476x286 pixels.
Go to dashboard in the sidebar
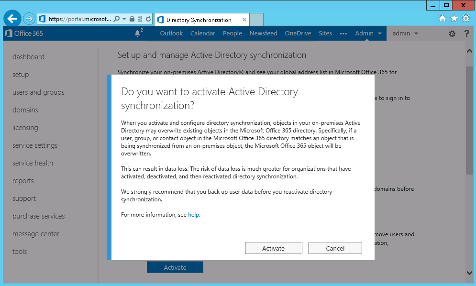tap(28, 57)
